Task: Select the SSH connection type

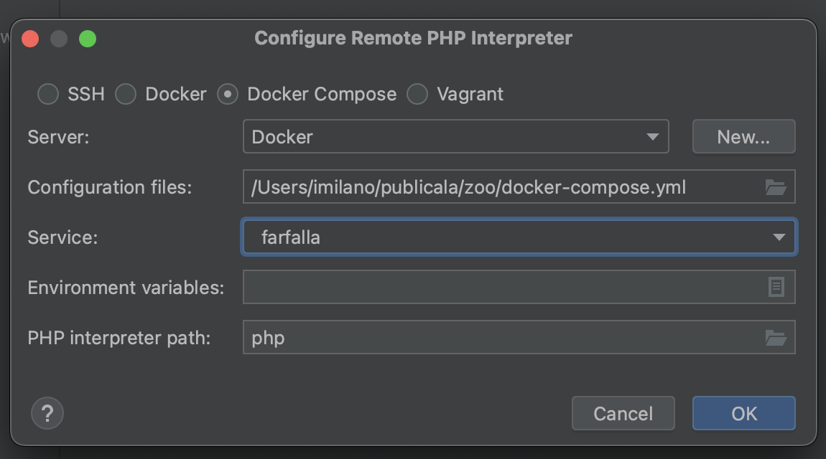Action: (x=47, y=94)
